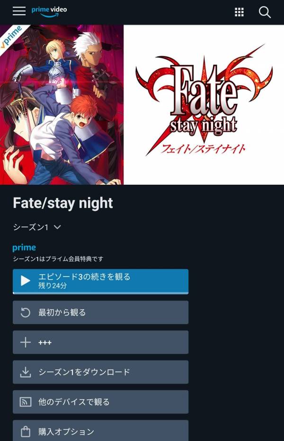The image size is (284, 441).
Task: Tap the Fate/stay night character poster
Action: point(62,105)
